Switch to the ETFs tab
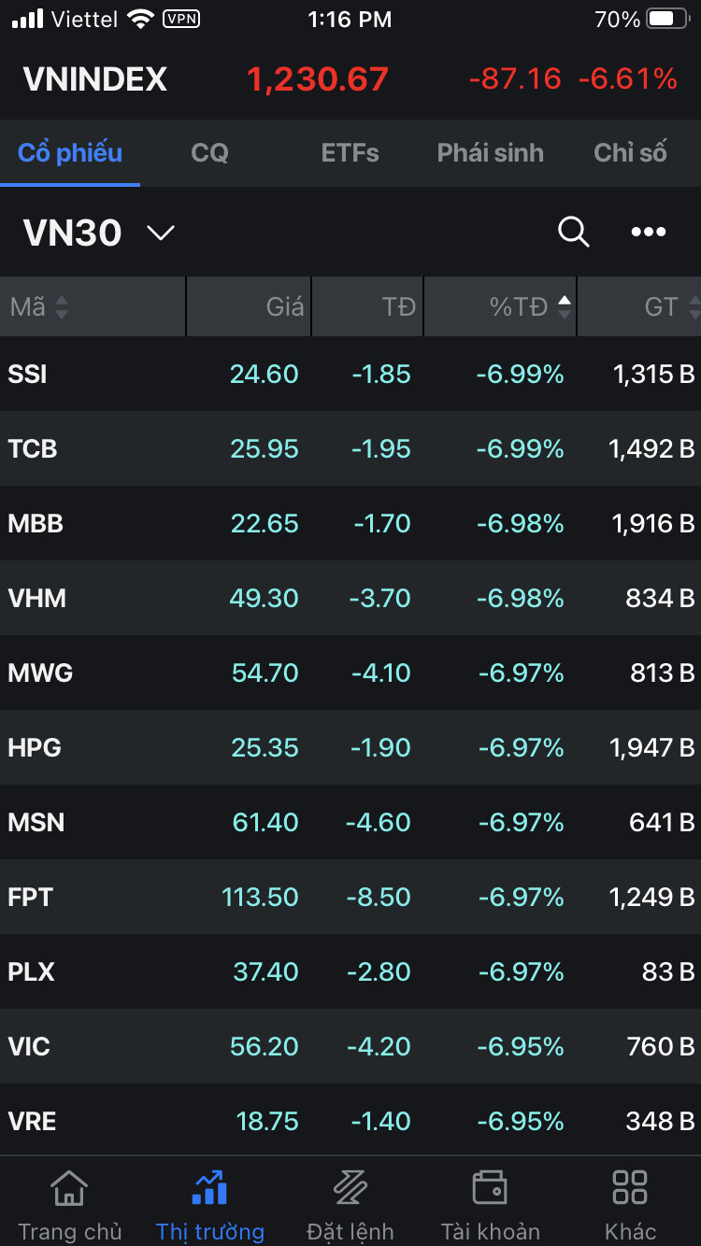 click(350, 152)
